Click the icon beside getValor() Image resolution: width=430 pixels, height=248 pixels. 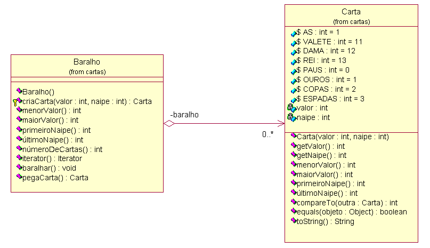[x=294, y=145]
